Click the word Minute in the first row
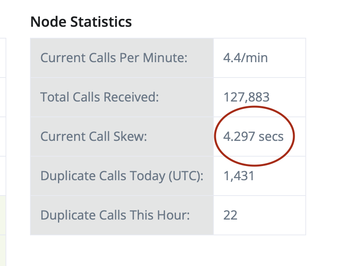The height and width of the screenshot is (266, 359). click(165, 58)
